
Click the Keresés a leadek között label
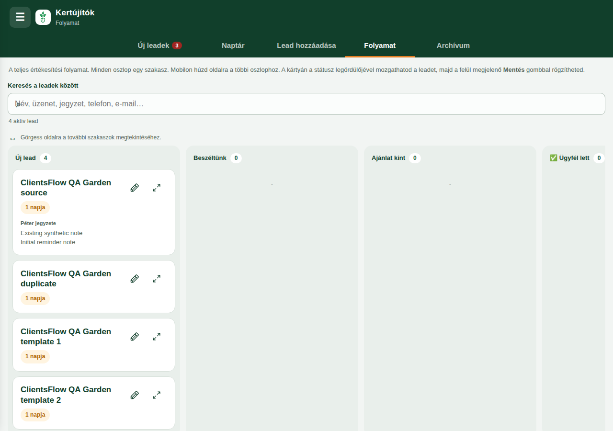pyautogui.click(x=43, y=86)
